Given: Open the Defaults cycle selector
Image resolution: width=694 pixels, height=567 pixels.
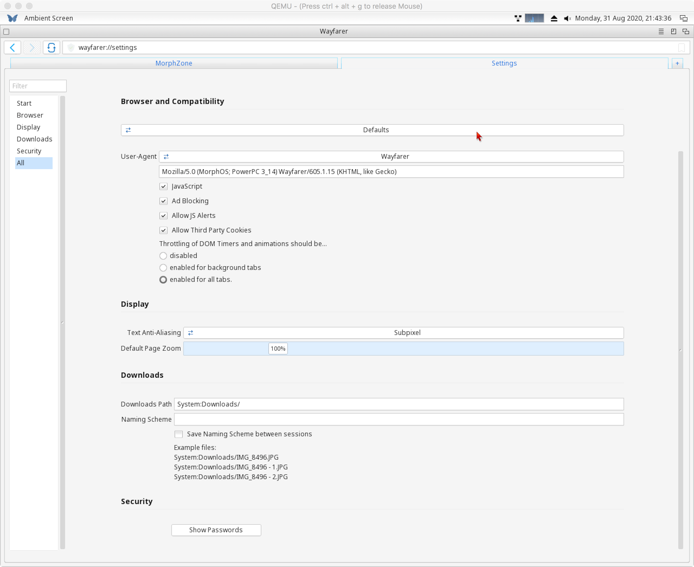Looking at the screenshot, I should [x=372, y=130].
